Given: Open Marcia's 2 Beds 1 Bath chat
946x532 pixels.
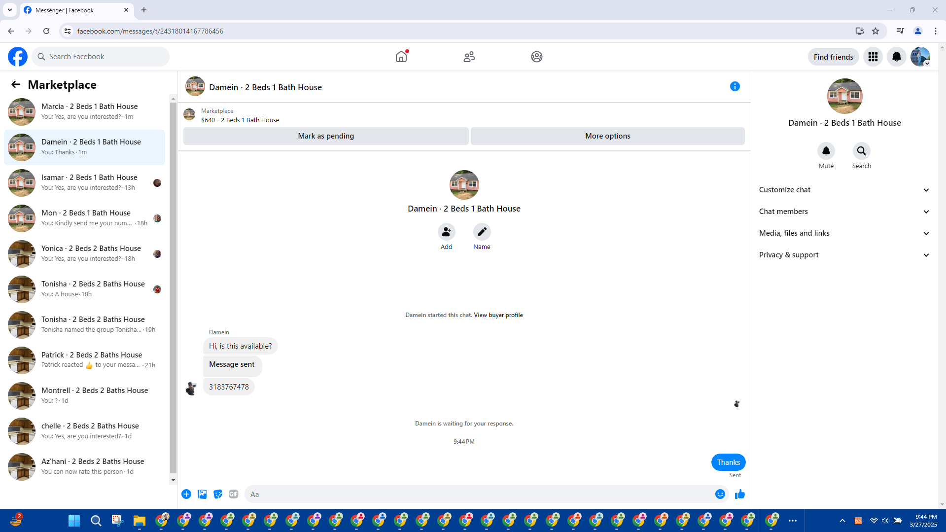Looking at the screenshot, I should (x=85, y=112).
